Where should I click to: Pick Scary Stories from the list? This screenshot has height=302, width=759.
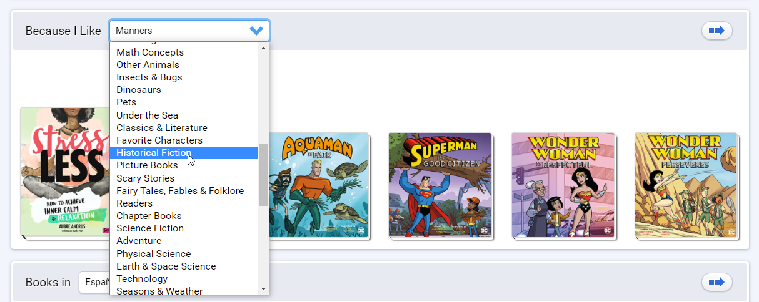click(x=145, y=178)
